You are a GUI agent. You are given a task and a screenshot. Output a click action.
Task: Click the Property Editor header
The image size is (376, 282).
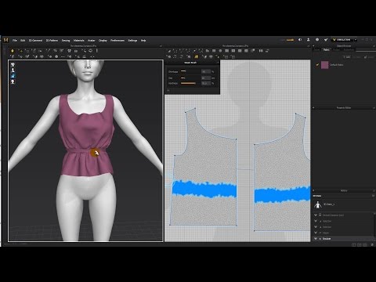[344, 107]
